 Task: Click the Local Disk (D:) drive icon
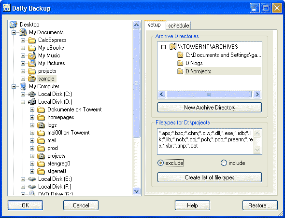(x=32, y=102)
